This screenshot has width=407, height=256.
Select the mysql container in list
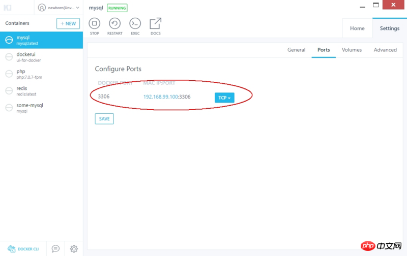(x=42, y=40)
